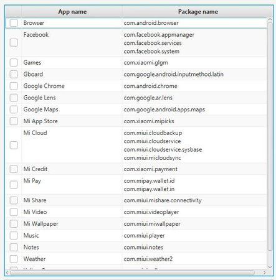Tick the Google Lens checkbox

tap(14, 98)
